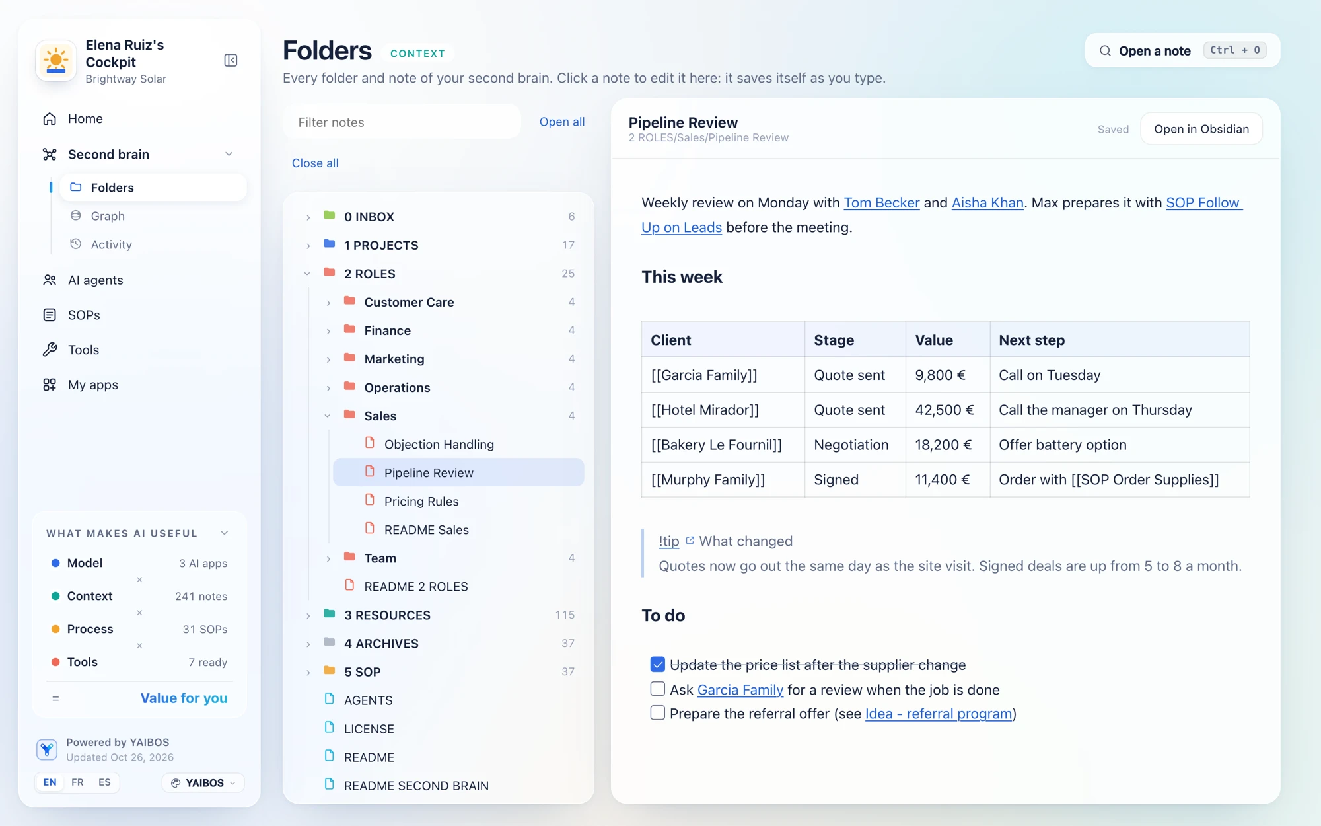The image size is (1321, 826).
Task: Click the SOPs document icon
Action: click(50, 315)
